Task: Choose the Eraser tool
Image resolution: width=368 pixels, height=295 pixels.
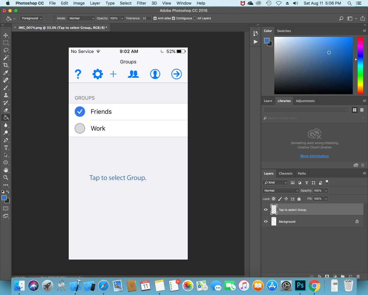Action: pos(6,110)
